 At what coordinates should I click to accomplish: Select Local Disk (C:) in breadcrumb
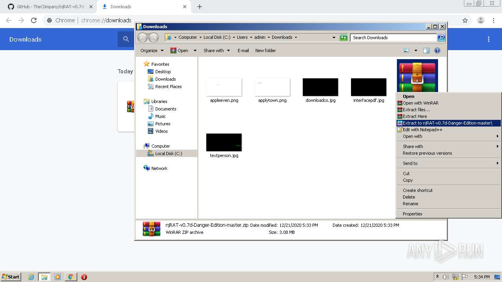pos(217,37)
